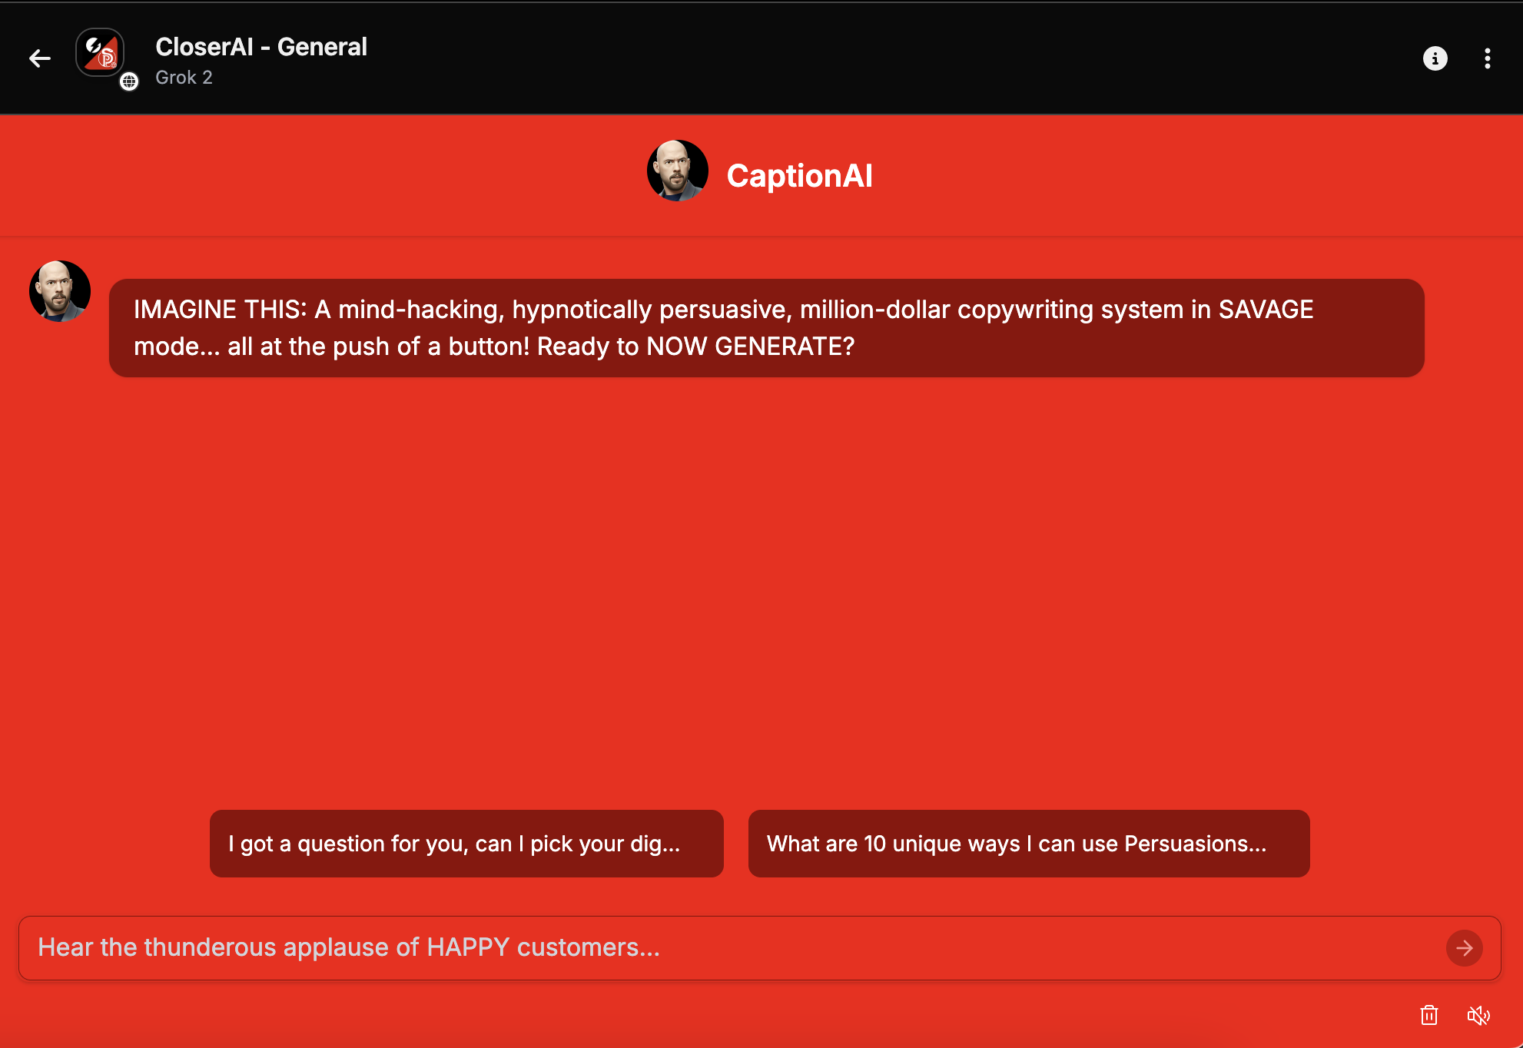Open the three-dot more options menu
This screenshot has height=1048, width=1523.
1488,58
